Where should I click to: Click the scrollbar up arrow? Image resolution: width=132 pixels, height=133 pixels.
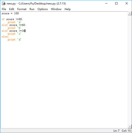click(130, 13)
